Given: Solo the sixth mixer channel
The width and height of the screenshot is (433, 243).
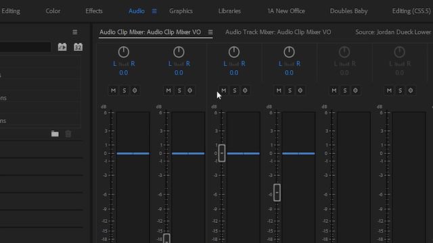Looking at the screenshot, I should pos(400,90).
